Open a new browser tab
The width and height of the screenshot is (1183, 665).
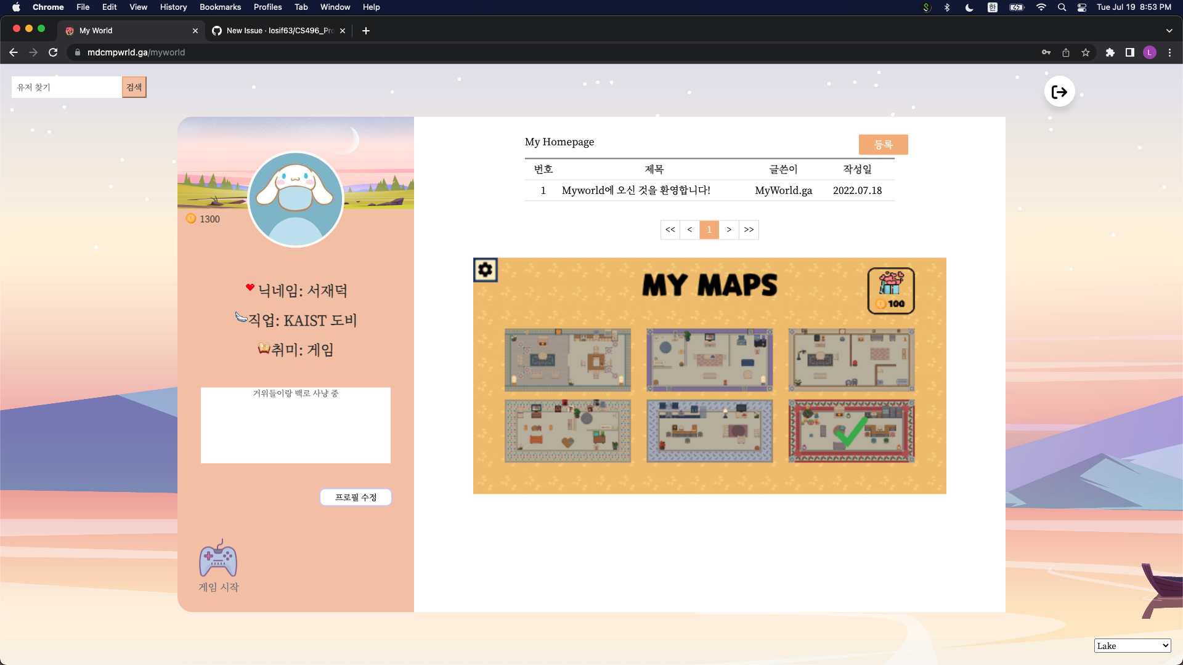click(x=366, y=31)
